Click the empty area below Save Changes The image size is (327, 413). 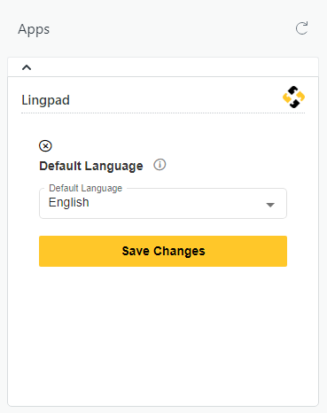pos(163,335)
